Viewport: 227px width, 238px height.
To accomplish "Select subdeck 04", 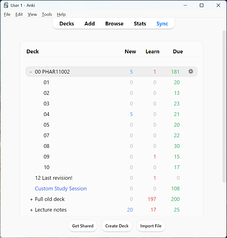I will pyautogui.click(x=46, y=114).
